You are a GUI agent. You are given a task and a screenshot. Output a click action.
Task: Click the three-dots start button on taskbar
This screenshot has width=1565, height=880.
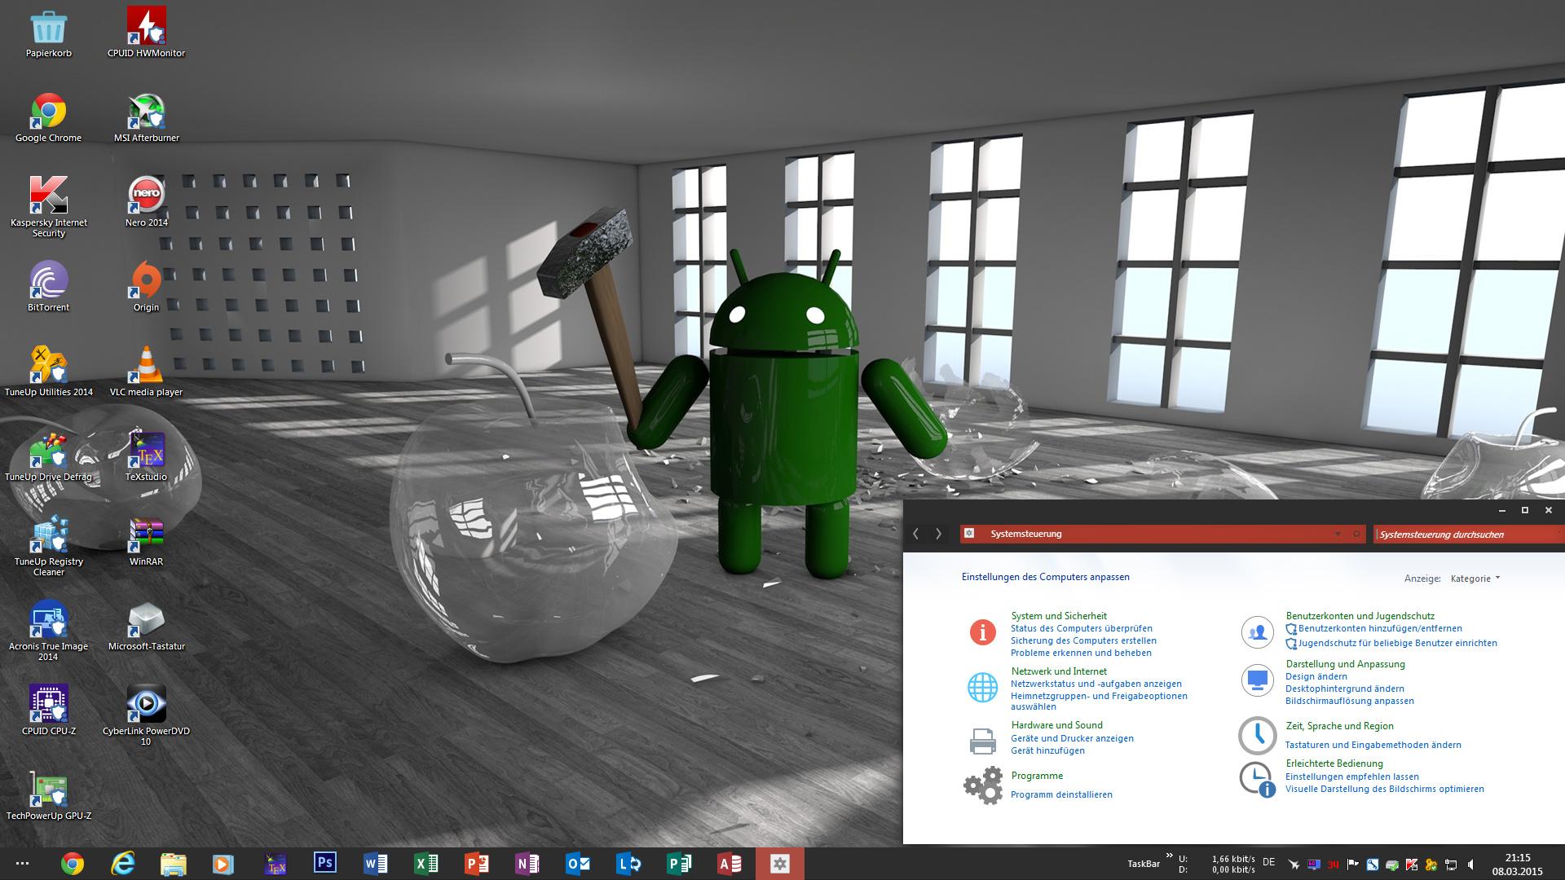coord(22,863)
